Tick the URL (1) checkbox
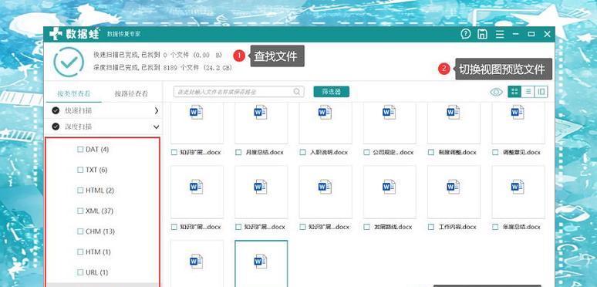Image resolution: width=597 pixels, height=287 pixels. click(x=80, y=272)
